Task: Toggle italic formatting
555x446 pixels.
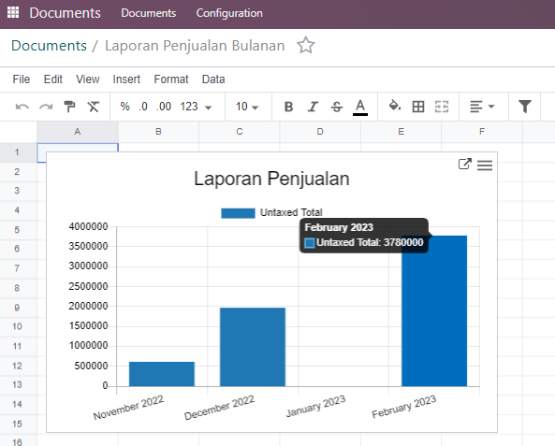Action: 313,107
